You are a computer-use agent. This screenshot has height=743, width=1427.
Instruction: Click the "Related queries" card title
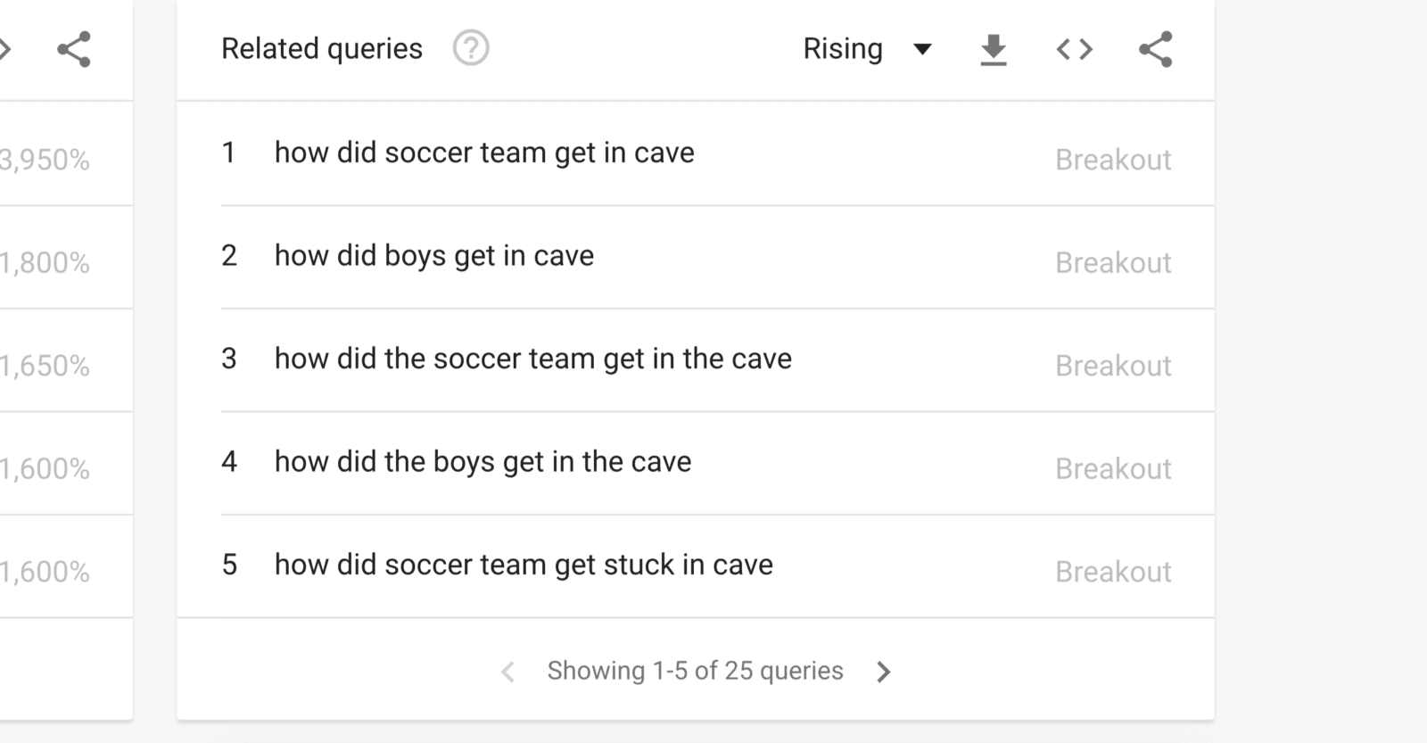(x=322, y=49)
